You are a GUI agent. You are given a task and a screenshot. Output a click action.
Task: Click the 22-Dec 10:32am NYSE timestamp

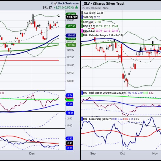pyautogui.click(x=95, y=8)
